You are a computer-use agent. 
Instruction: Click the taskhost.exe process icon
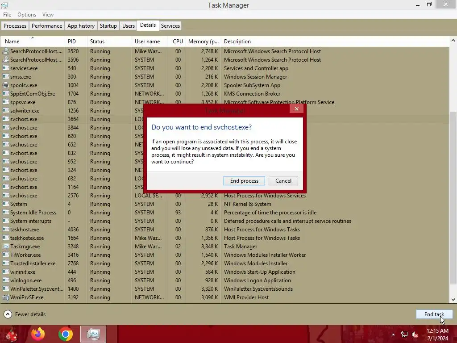point(5,230)
